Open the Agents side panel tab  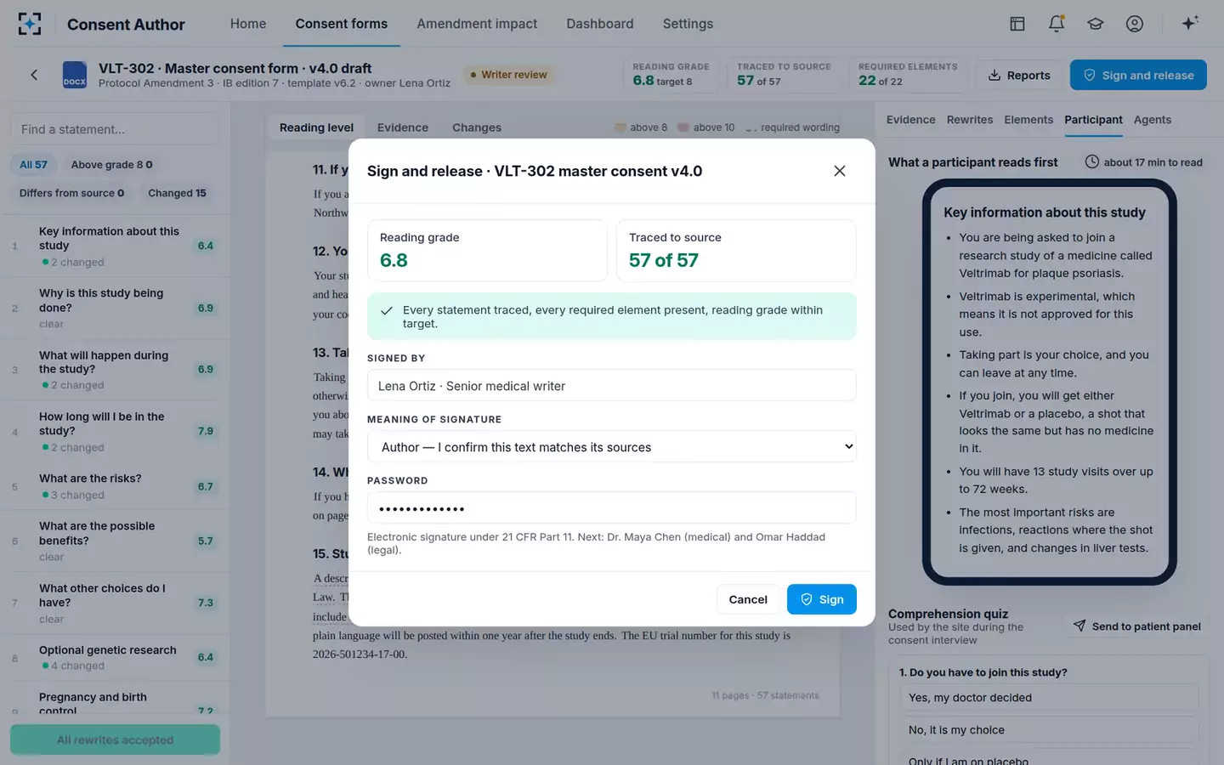[x=1153, y=120]
